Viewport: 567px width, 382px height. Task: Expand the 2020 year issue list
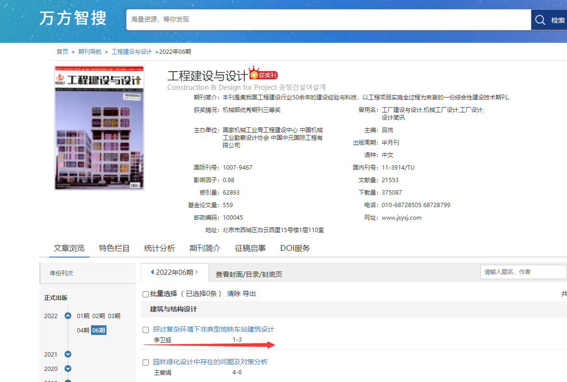(x=68, y=369)
